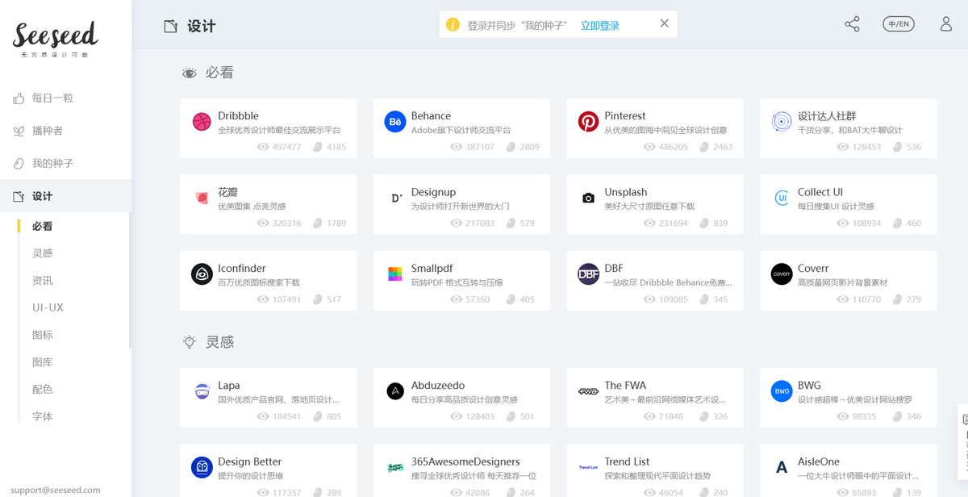Click the Smallpdf colorful icon
968x497 pixels.
(395, 274)
